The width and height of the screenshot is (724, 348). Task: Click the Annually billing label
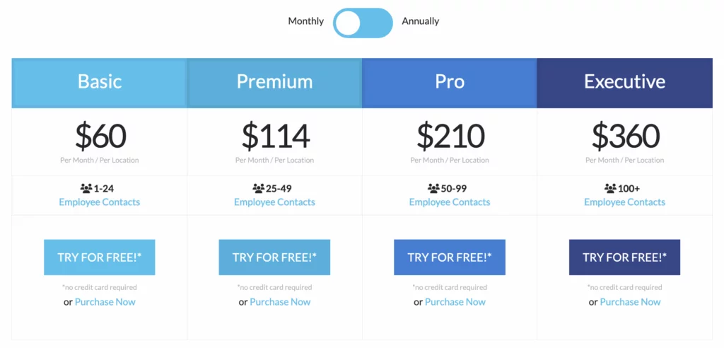click(421, 21)
